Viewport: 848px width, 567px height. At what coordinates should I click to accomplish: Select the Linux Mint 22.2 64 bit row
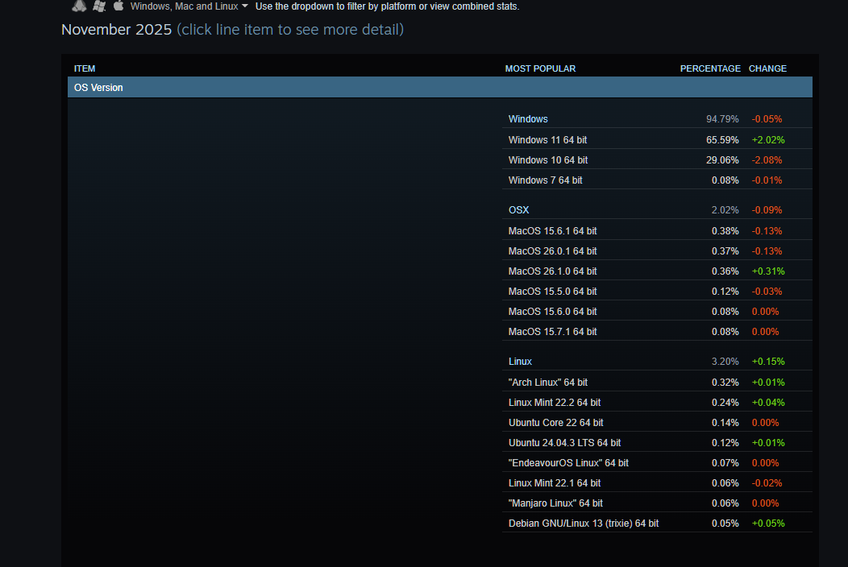pos(656,402)
